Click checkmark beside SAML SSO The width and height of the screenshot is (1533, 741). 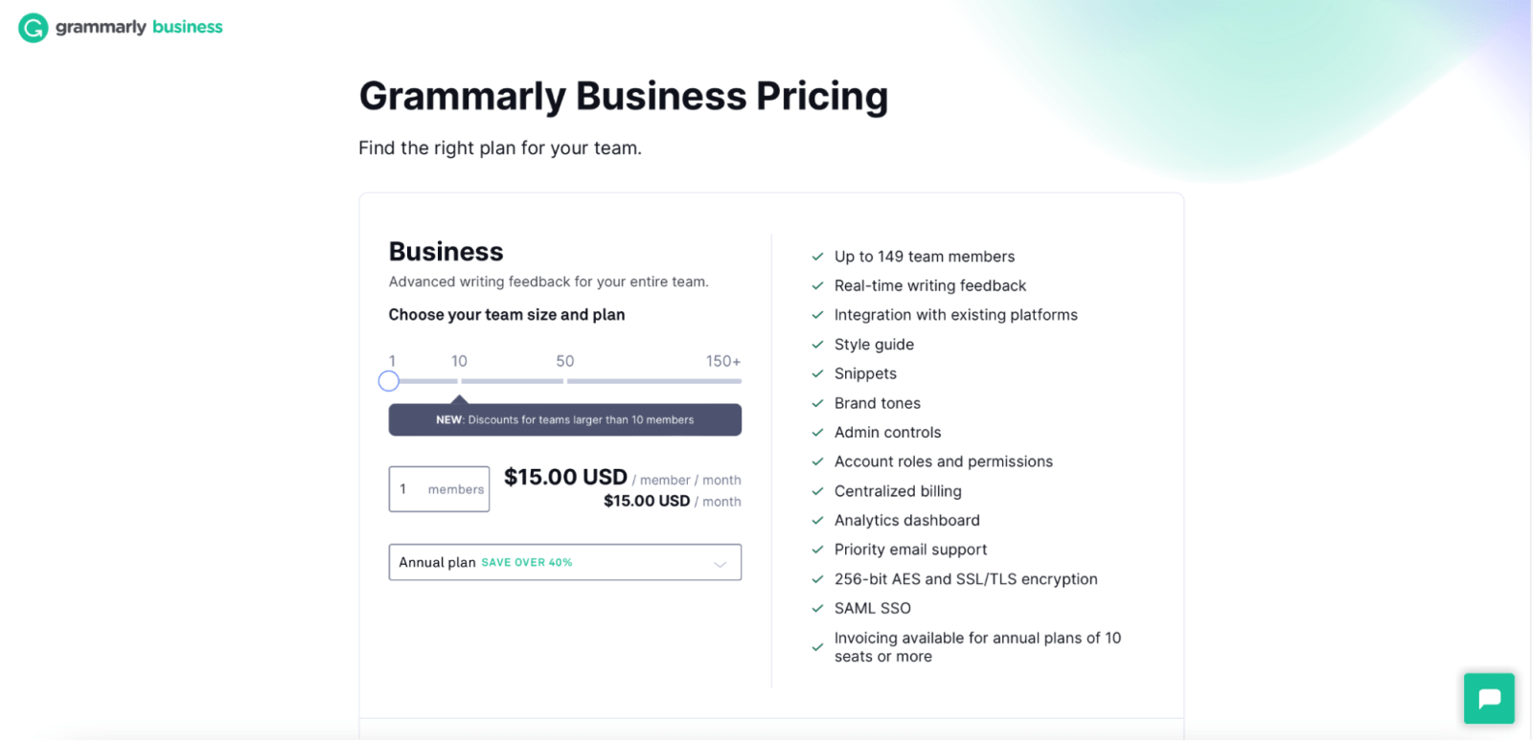817,609
